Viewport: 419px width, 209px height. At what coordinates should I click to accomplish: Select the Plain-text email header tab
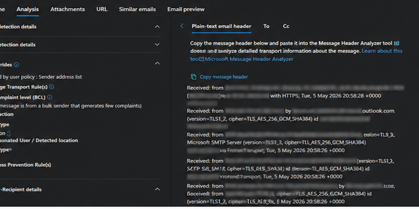[222, 26]
